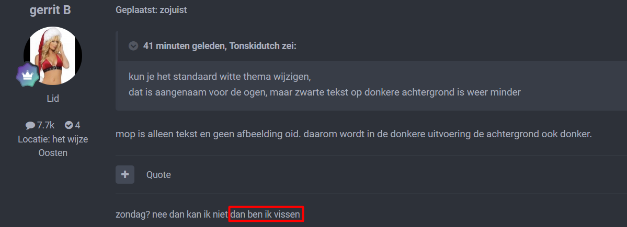The height and width of the screenshot is (227, 627).
Task: Click the plus multiquote button
Action: [x=125, y=174]
